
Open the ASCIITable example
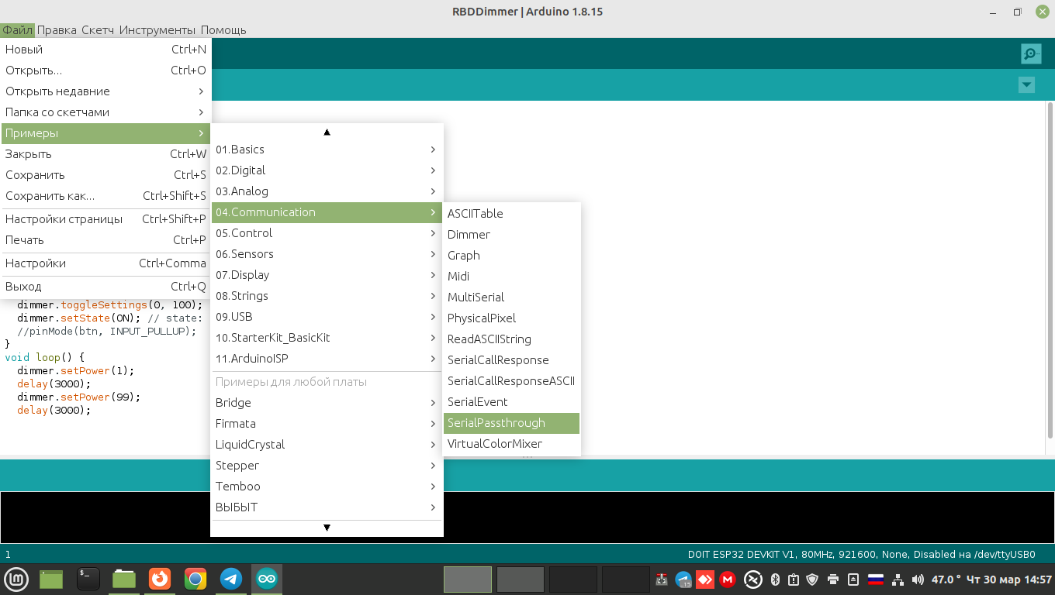point(512,214)
